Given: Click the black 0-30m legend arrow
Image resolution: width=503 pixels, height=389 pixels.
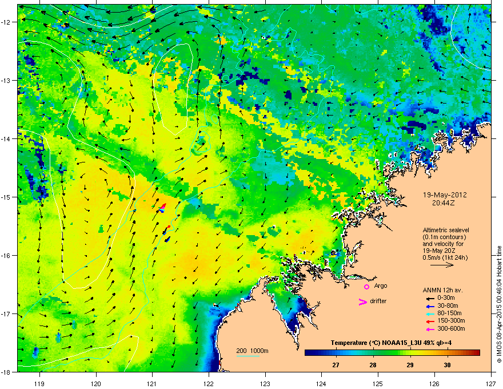Looking at the screenshot, I should tap(429, 299).
